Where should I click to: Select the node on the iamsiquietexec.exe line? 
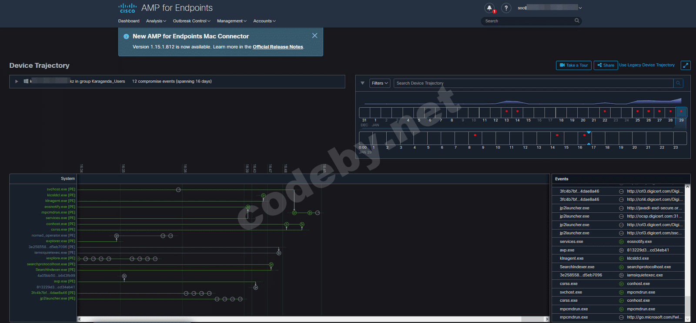pyautogui.click(x=279, y=253)
